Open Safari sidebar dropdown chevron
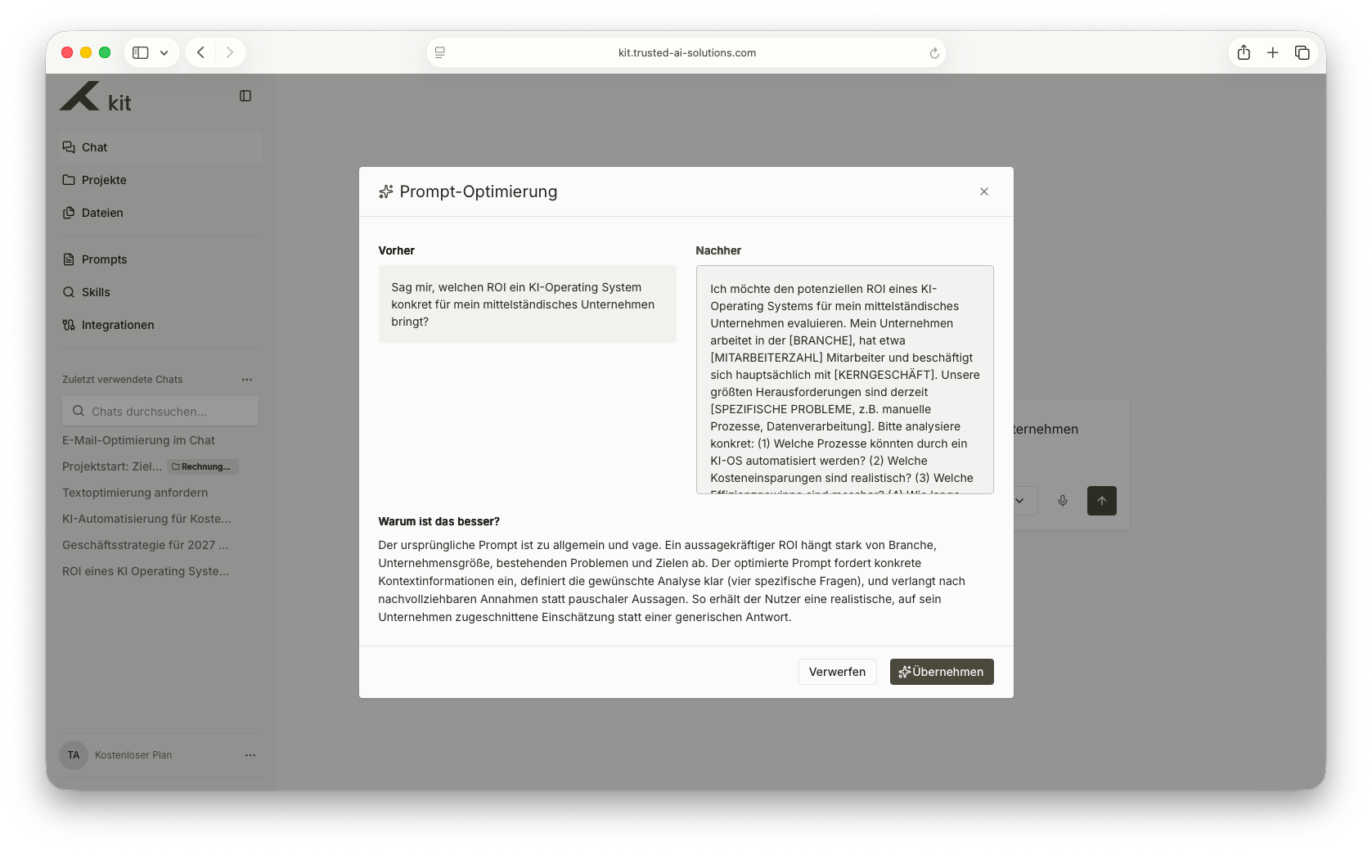 point(164,52)
